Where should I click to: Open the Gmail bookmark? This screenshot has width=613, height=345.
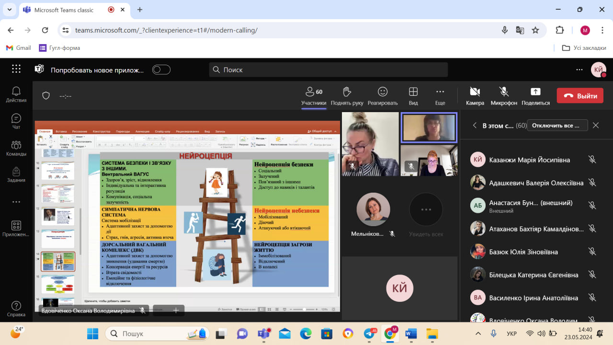(x=18, y=48)
